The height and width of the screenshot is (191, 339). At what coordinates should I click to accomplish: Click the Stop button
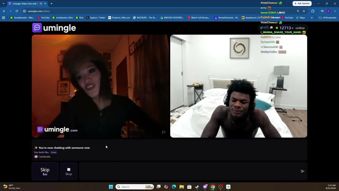click(x=69, y=171)
